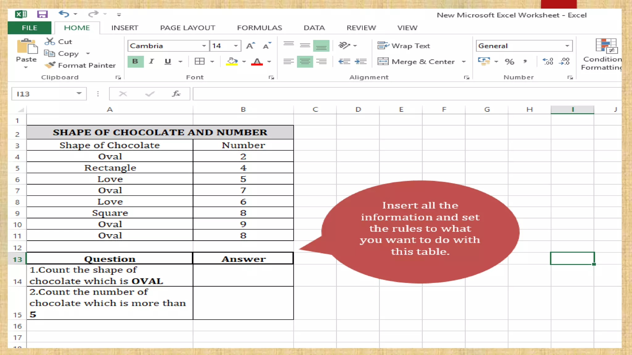Open the FILE tab
This screenshot has height=355, width=632.
pyautogui.click(x=29, y=28)
